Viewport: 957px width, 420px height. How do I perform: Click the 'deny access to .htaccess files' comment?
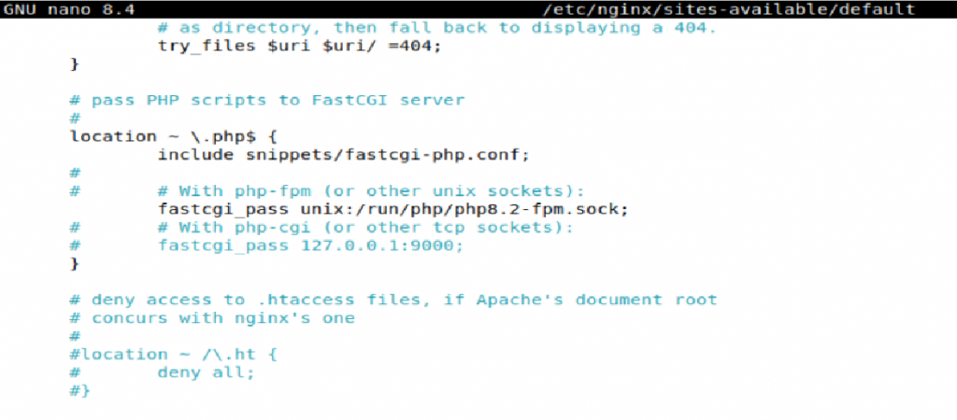pyautogui.click(x=393, y=300)
